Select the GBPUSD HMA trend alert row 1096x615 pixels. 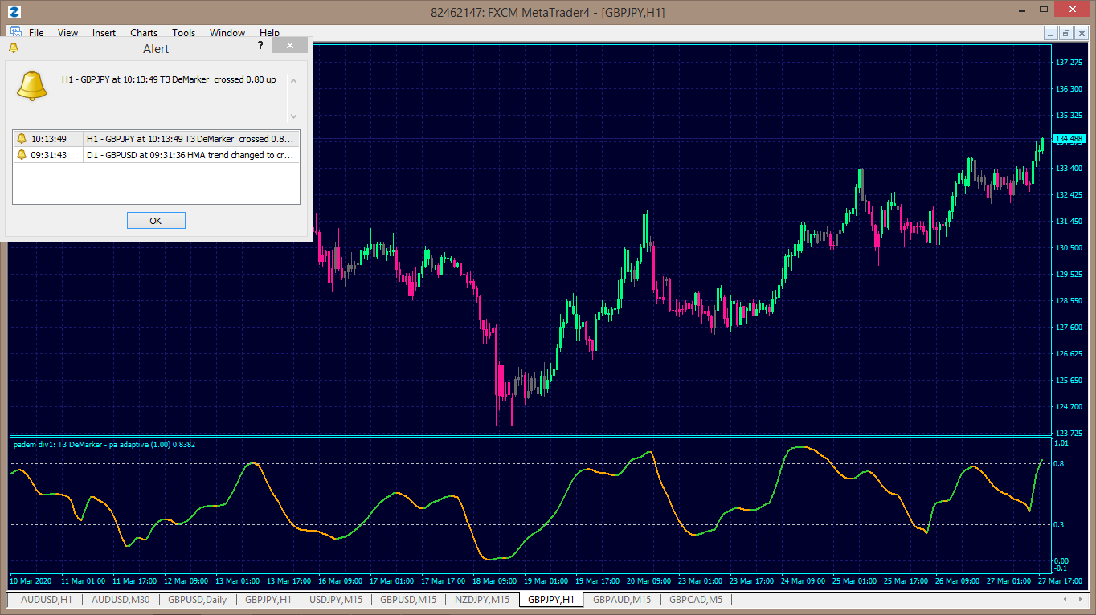click(190, 155)
